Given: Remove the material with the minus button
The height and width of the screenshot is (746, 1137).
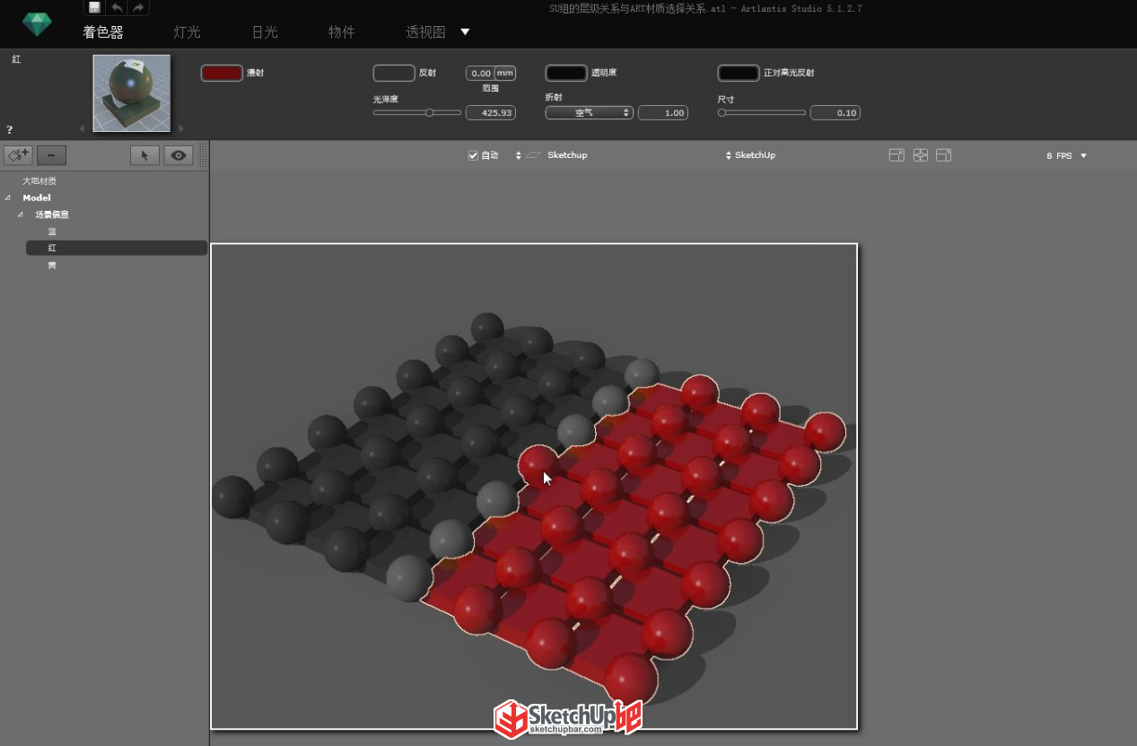Looking at the screenshot, I should coord(51,155).
